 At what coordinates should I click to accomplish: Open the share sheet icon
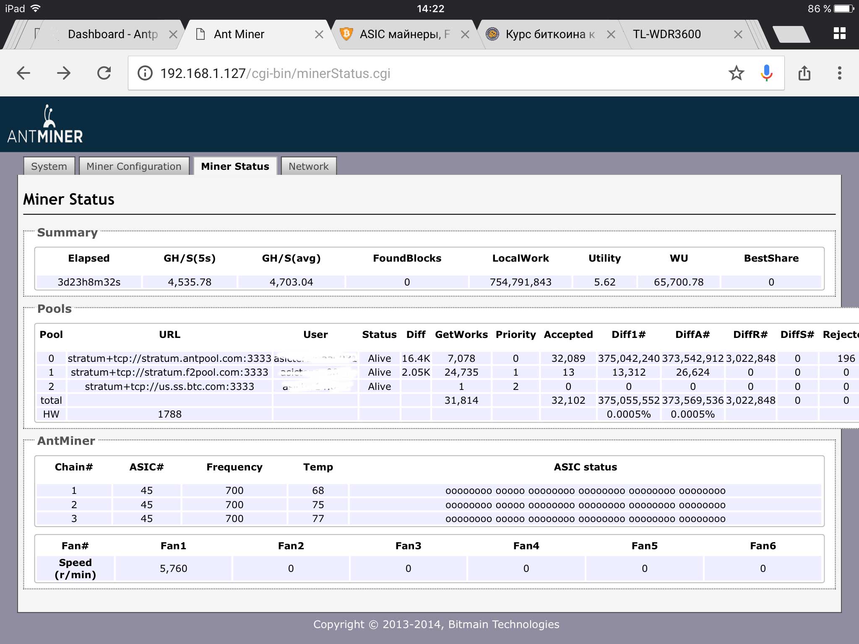pos(804,73)
